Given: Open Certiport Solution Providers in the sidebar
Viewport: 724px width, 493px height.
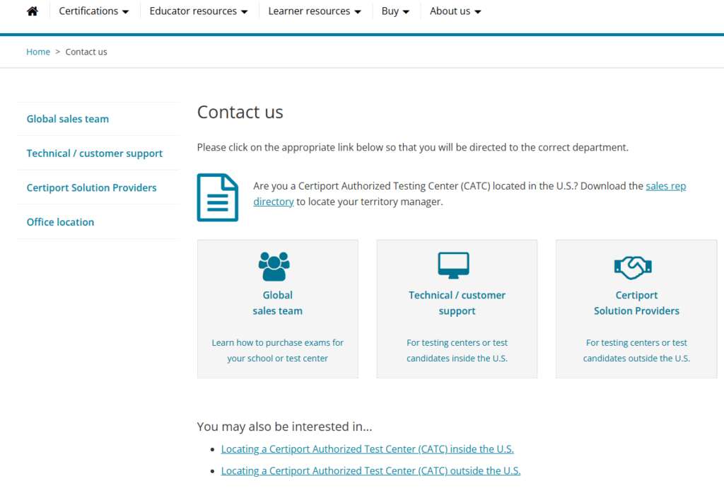Looking at the screenshot, I should coord(91,187).
